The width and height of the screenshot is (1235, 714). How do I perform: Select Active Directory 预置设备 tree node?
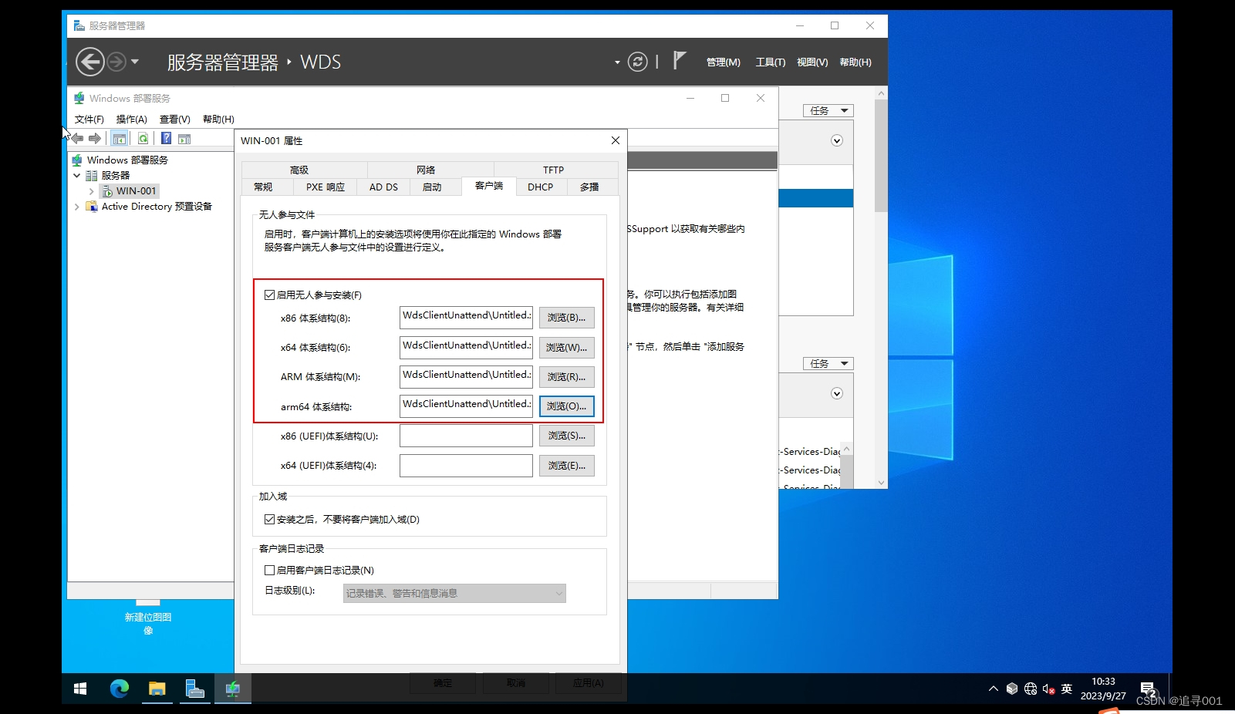tap(157, 207)
